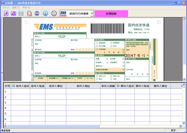Tick the 妥投短信 checkbox on the form
Viewport: 187px width, 133px height.
[97, 43]
